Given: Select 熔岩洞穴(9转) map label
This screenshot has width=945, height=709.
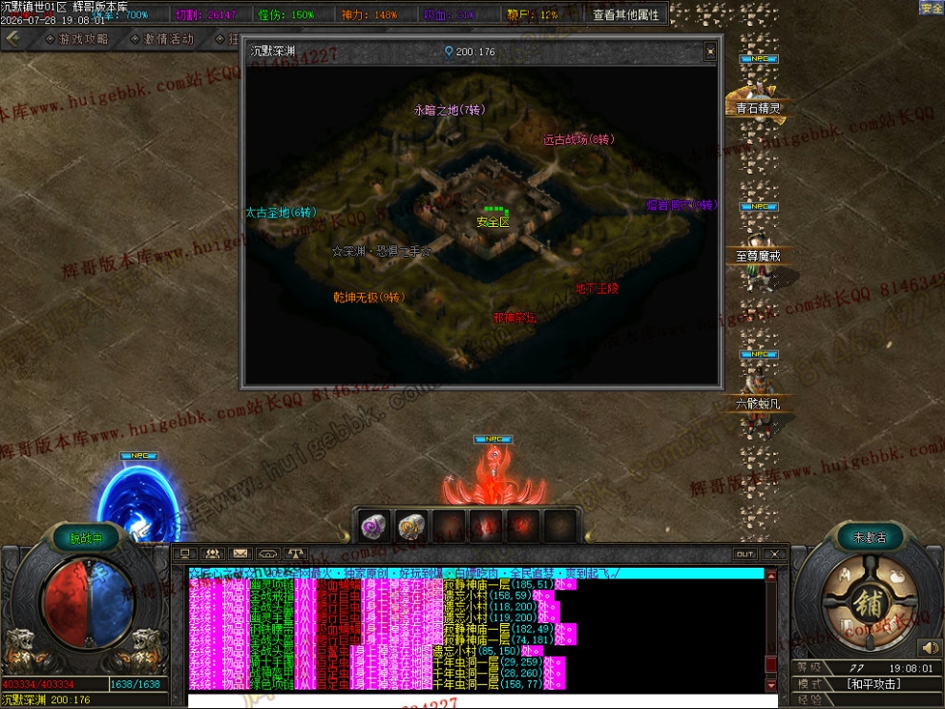Looking at the screenshot, I should tap(682, 205).
